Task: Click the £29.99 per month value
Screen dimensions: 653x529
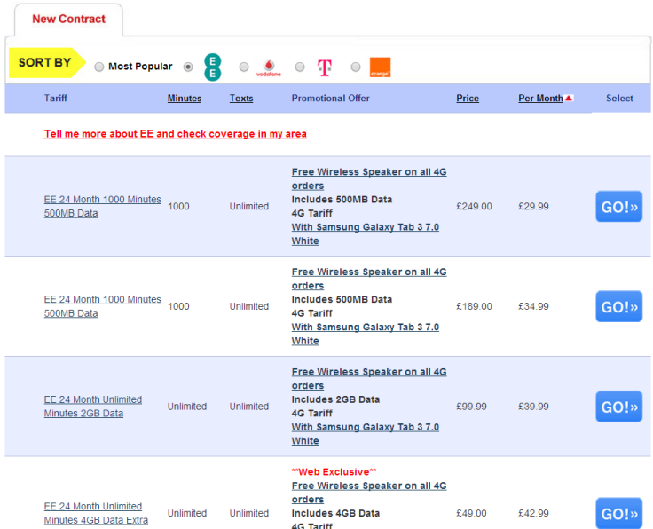Action: [x=533, y=207]
